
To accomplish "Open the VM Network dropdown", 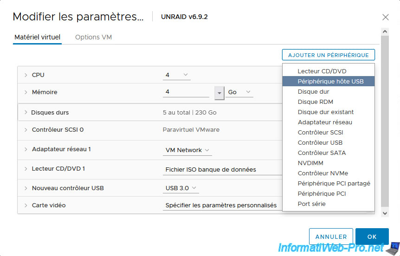I will tap(187, 150).
